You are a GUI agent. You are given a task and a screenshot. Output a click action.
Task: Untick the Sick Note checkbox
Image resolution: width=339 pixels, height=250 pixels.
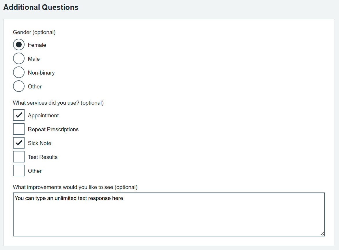(x=19, y=143)
